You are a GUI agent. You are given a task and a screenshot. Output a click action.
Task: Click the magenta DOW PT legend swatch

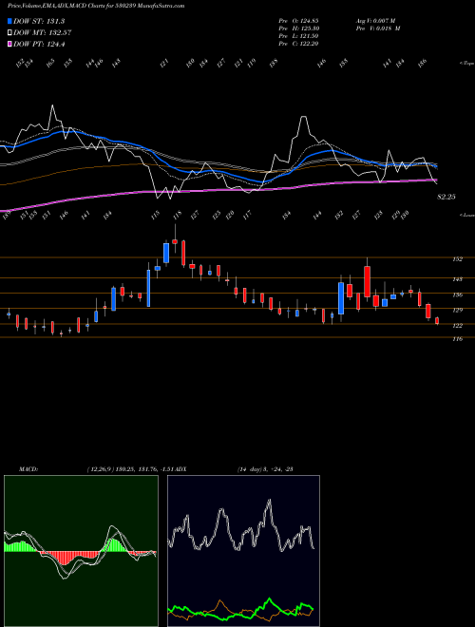pos(9,45)
